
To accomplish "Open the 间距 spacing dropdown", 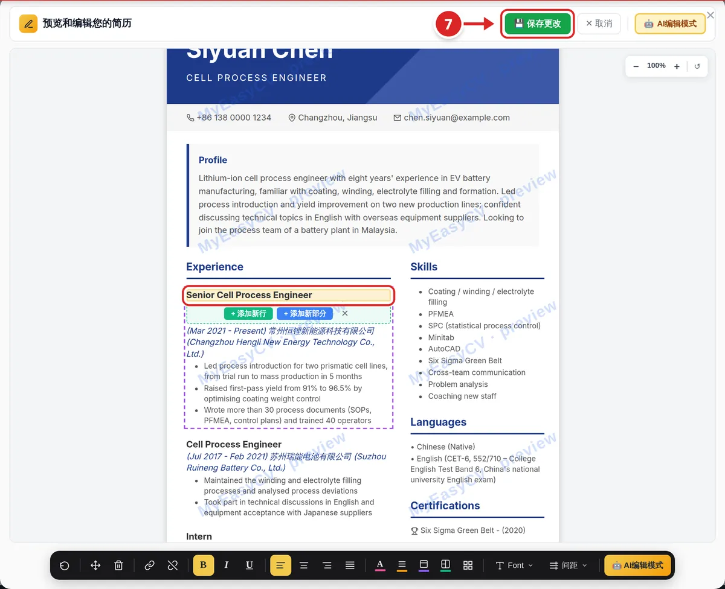I will point(568,565).
